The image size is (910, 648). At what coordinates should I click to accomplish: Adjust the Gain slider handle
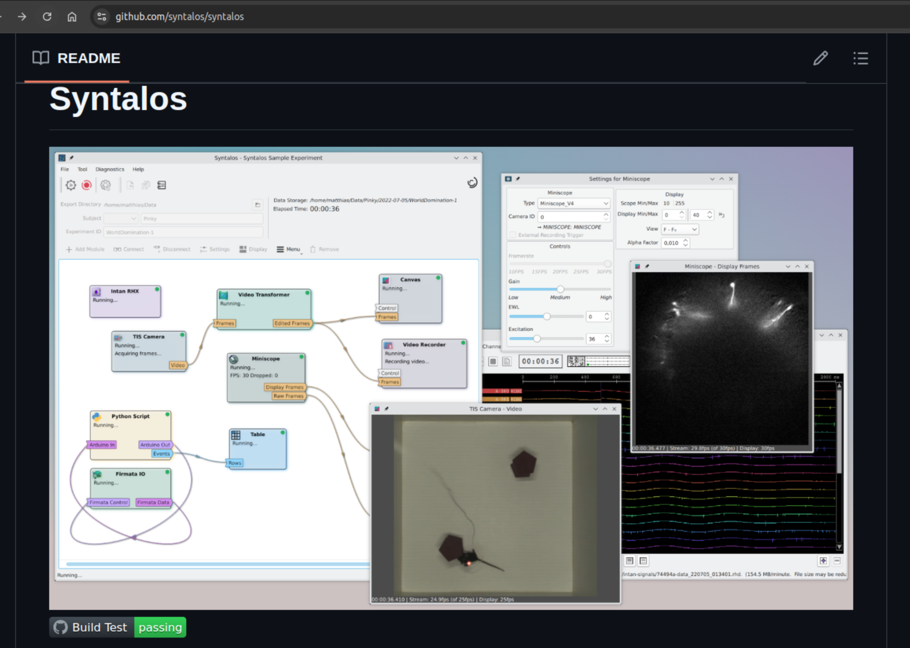point(560,289)
